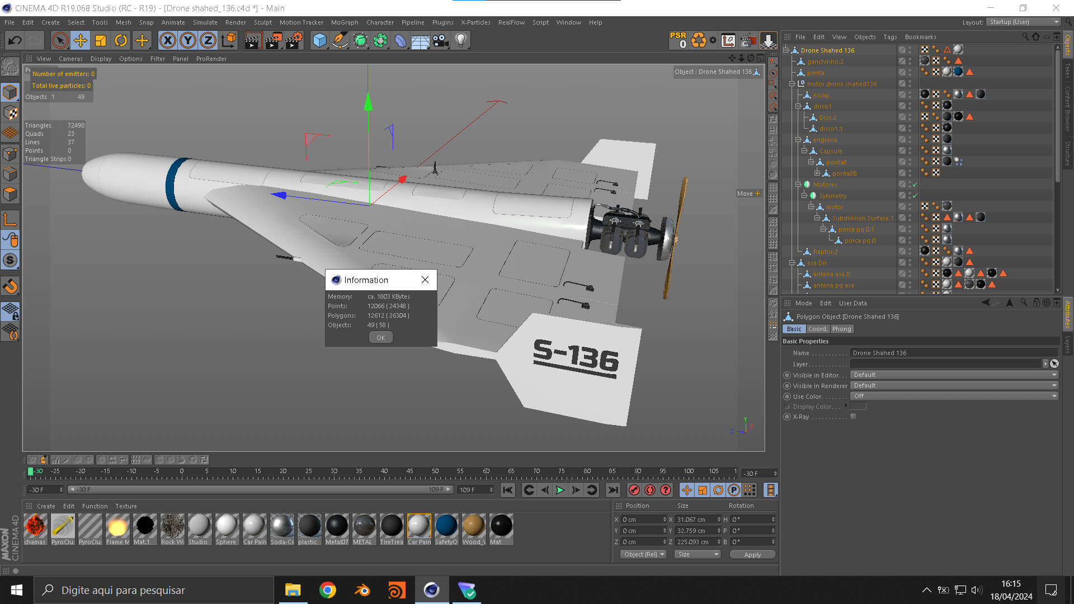Click the Apply button

[x=752, y=555]
